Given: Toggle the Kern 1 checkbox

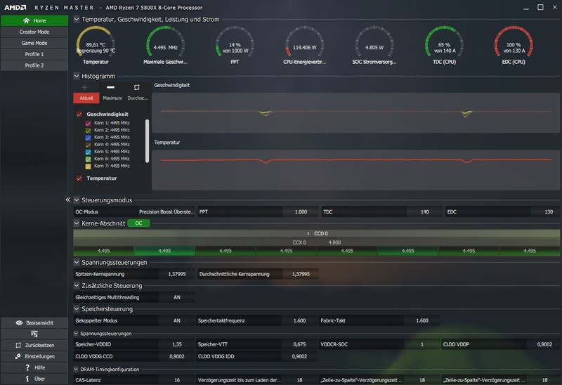Looking at the screenshot, I should (89, 123).
